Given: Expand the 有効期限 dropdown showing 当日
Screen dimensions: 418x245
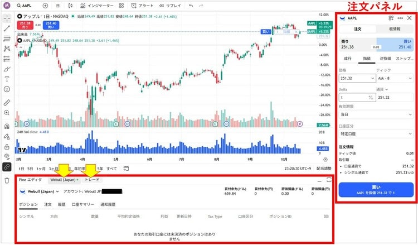Looking at the screenshot, I should (x=375, y=115).
